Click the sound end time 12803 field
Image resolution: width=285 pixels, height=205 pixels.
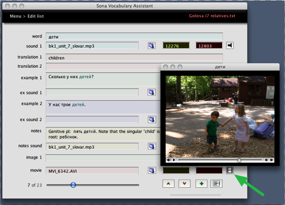coord(209,46)
